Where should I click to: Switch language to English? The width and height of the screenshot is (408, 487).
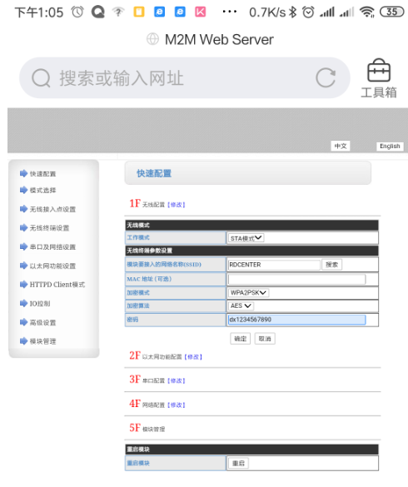[390, 146]
